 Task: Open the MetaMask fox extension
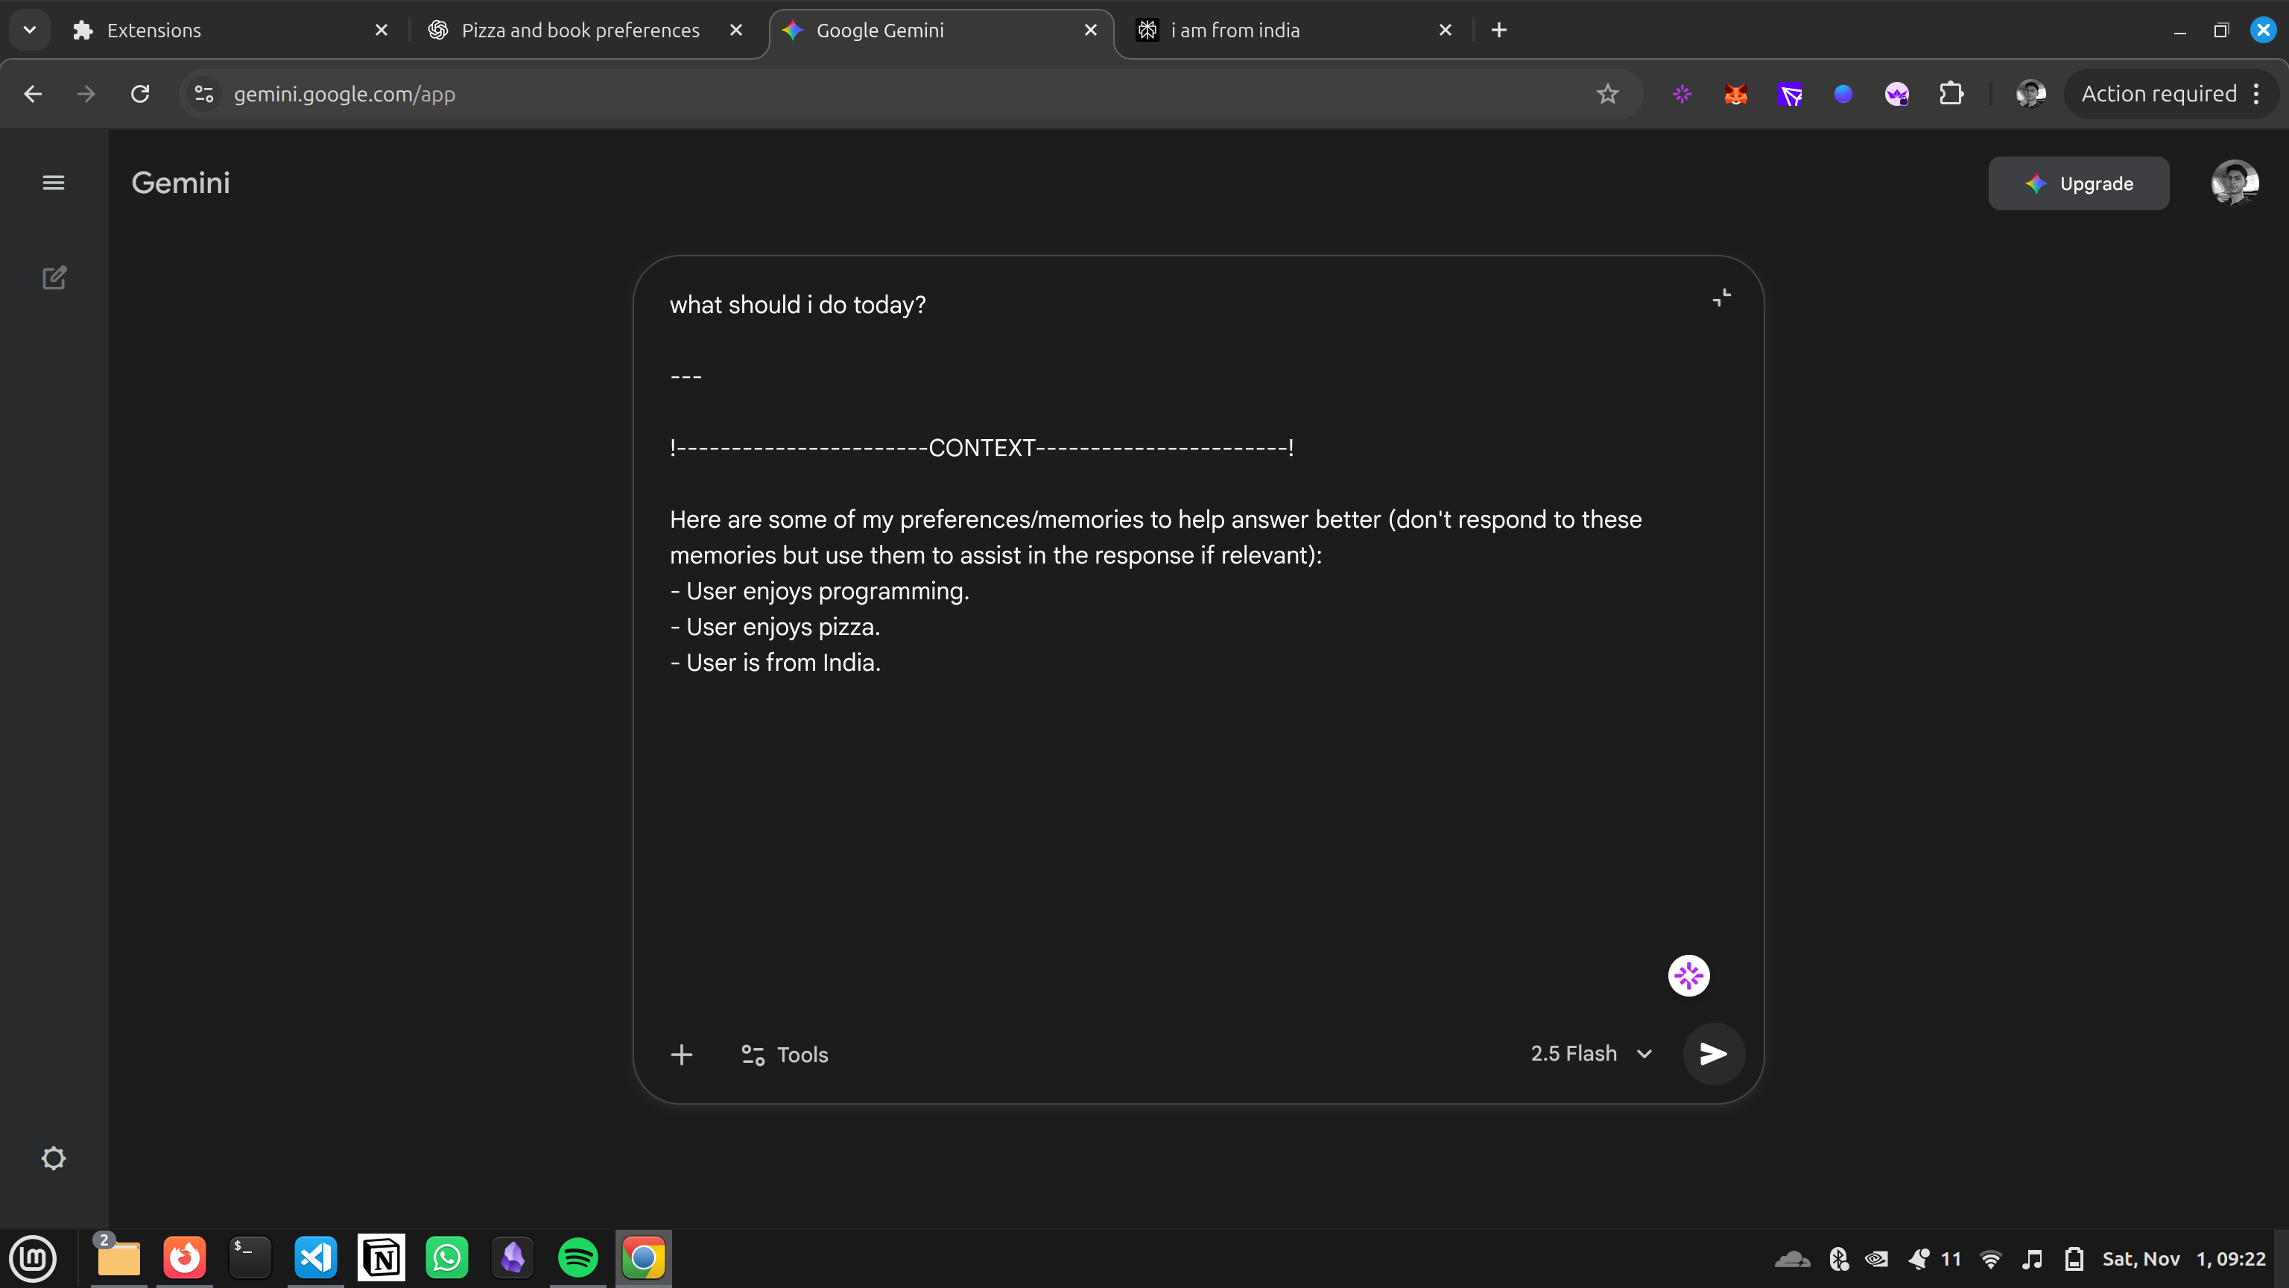[1735, 94]
